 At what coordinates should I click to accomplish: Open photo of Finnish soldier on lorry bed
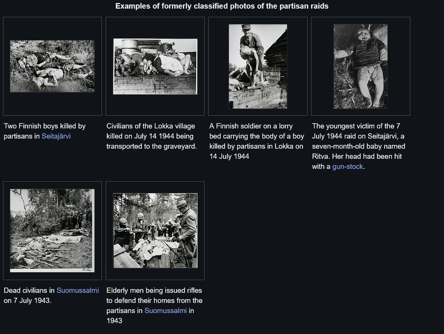coord(258,66)
